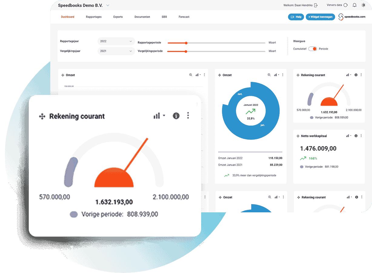Click the Januari 2022 label inside the donut
The height and width of the screenshot is (273, 372).
251,105
